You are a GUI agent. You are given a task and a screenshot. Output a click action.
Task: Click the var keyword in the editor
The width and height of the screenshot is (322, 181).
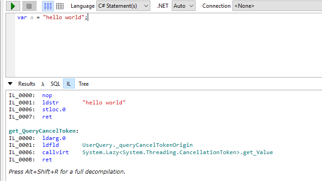22,17
